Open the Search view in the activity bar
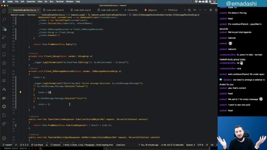 click(x=4, y=20)
